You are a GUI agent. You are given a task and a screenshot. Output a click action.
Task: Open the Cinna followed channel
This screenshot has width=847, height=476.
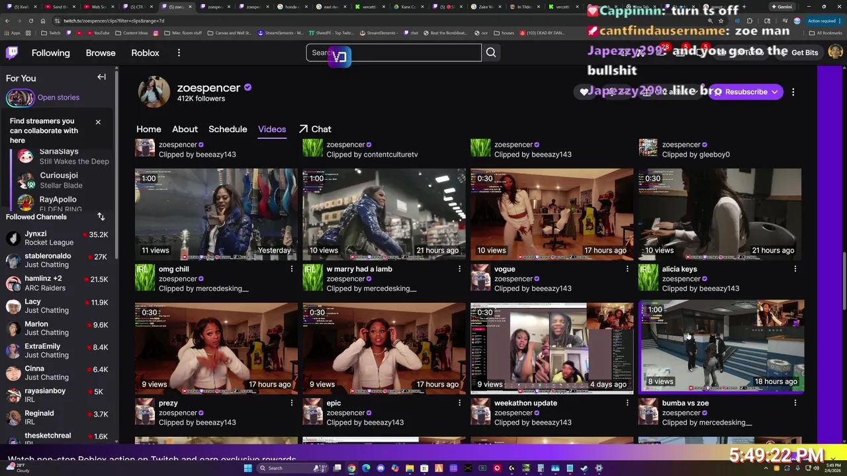pyautogui.click(x=58, y=373)
